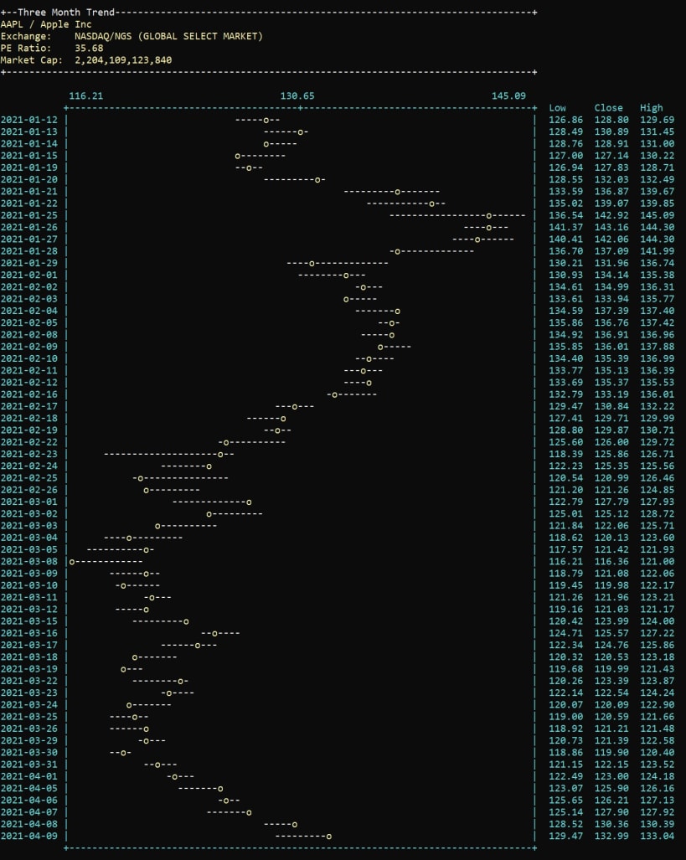Click the axis label 116.21

[x=85, y=96]
